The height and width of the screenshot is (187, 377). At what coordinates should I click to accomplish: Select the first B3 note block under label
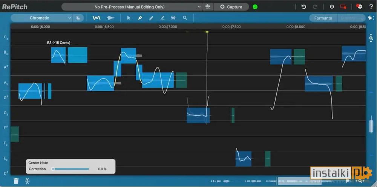pos(58,55)
